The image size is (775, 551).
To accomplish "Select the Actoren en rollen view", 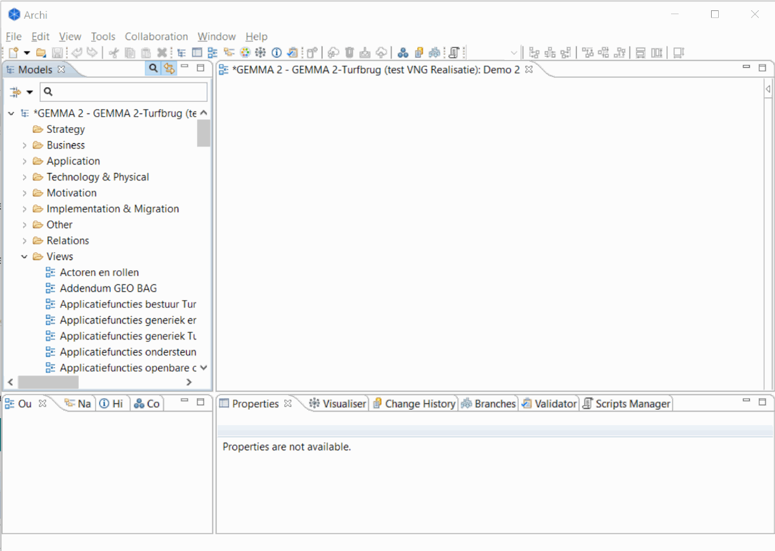I will (x=92, y=272).
